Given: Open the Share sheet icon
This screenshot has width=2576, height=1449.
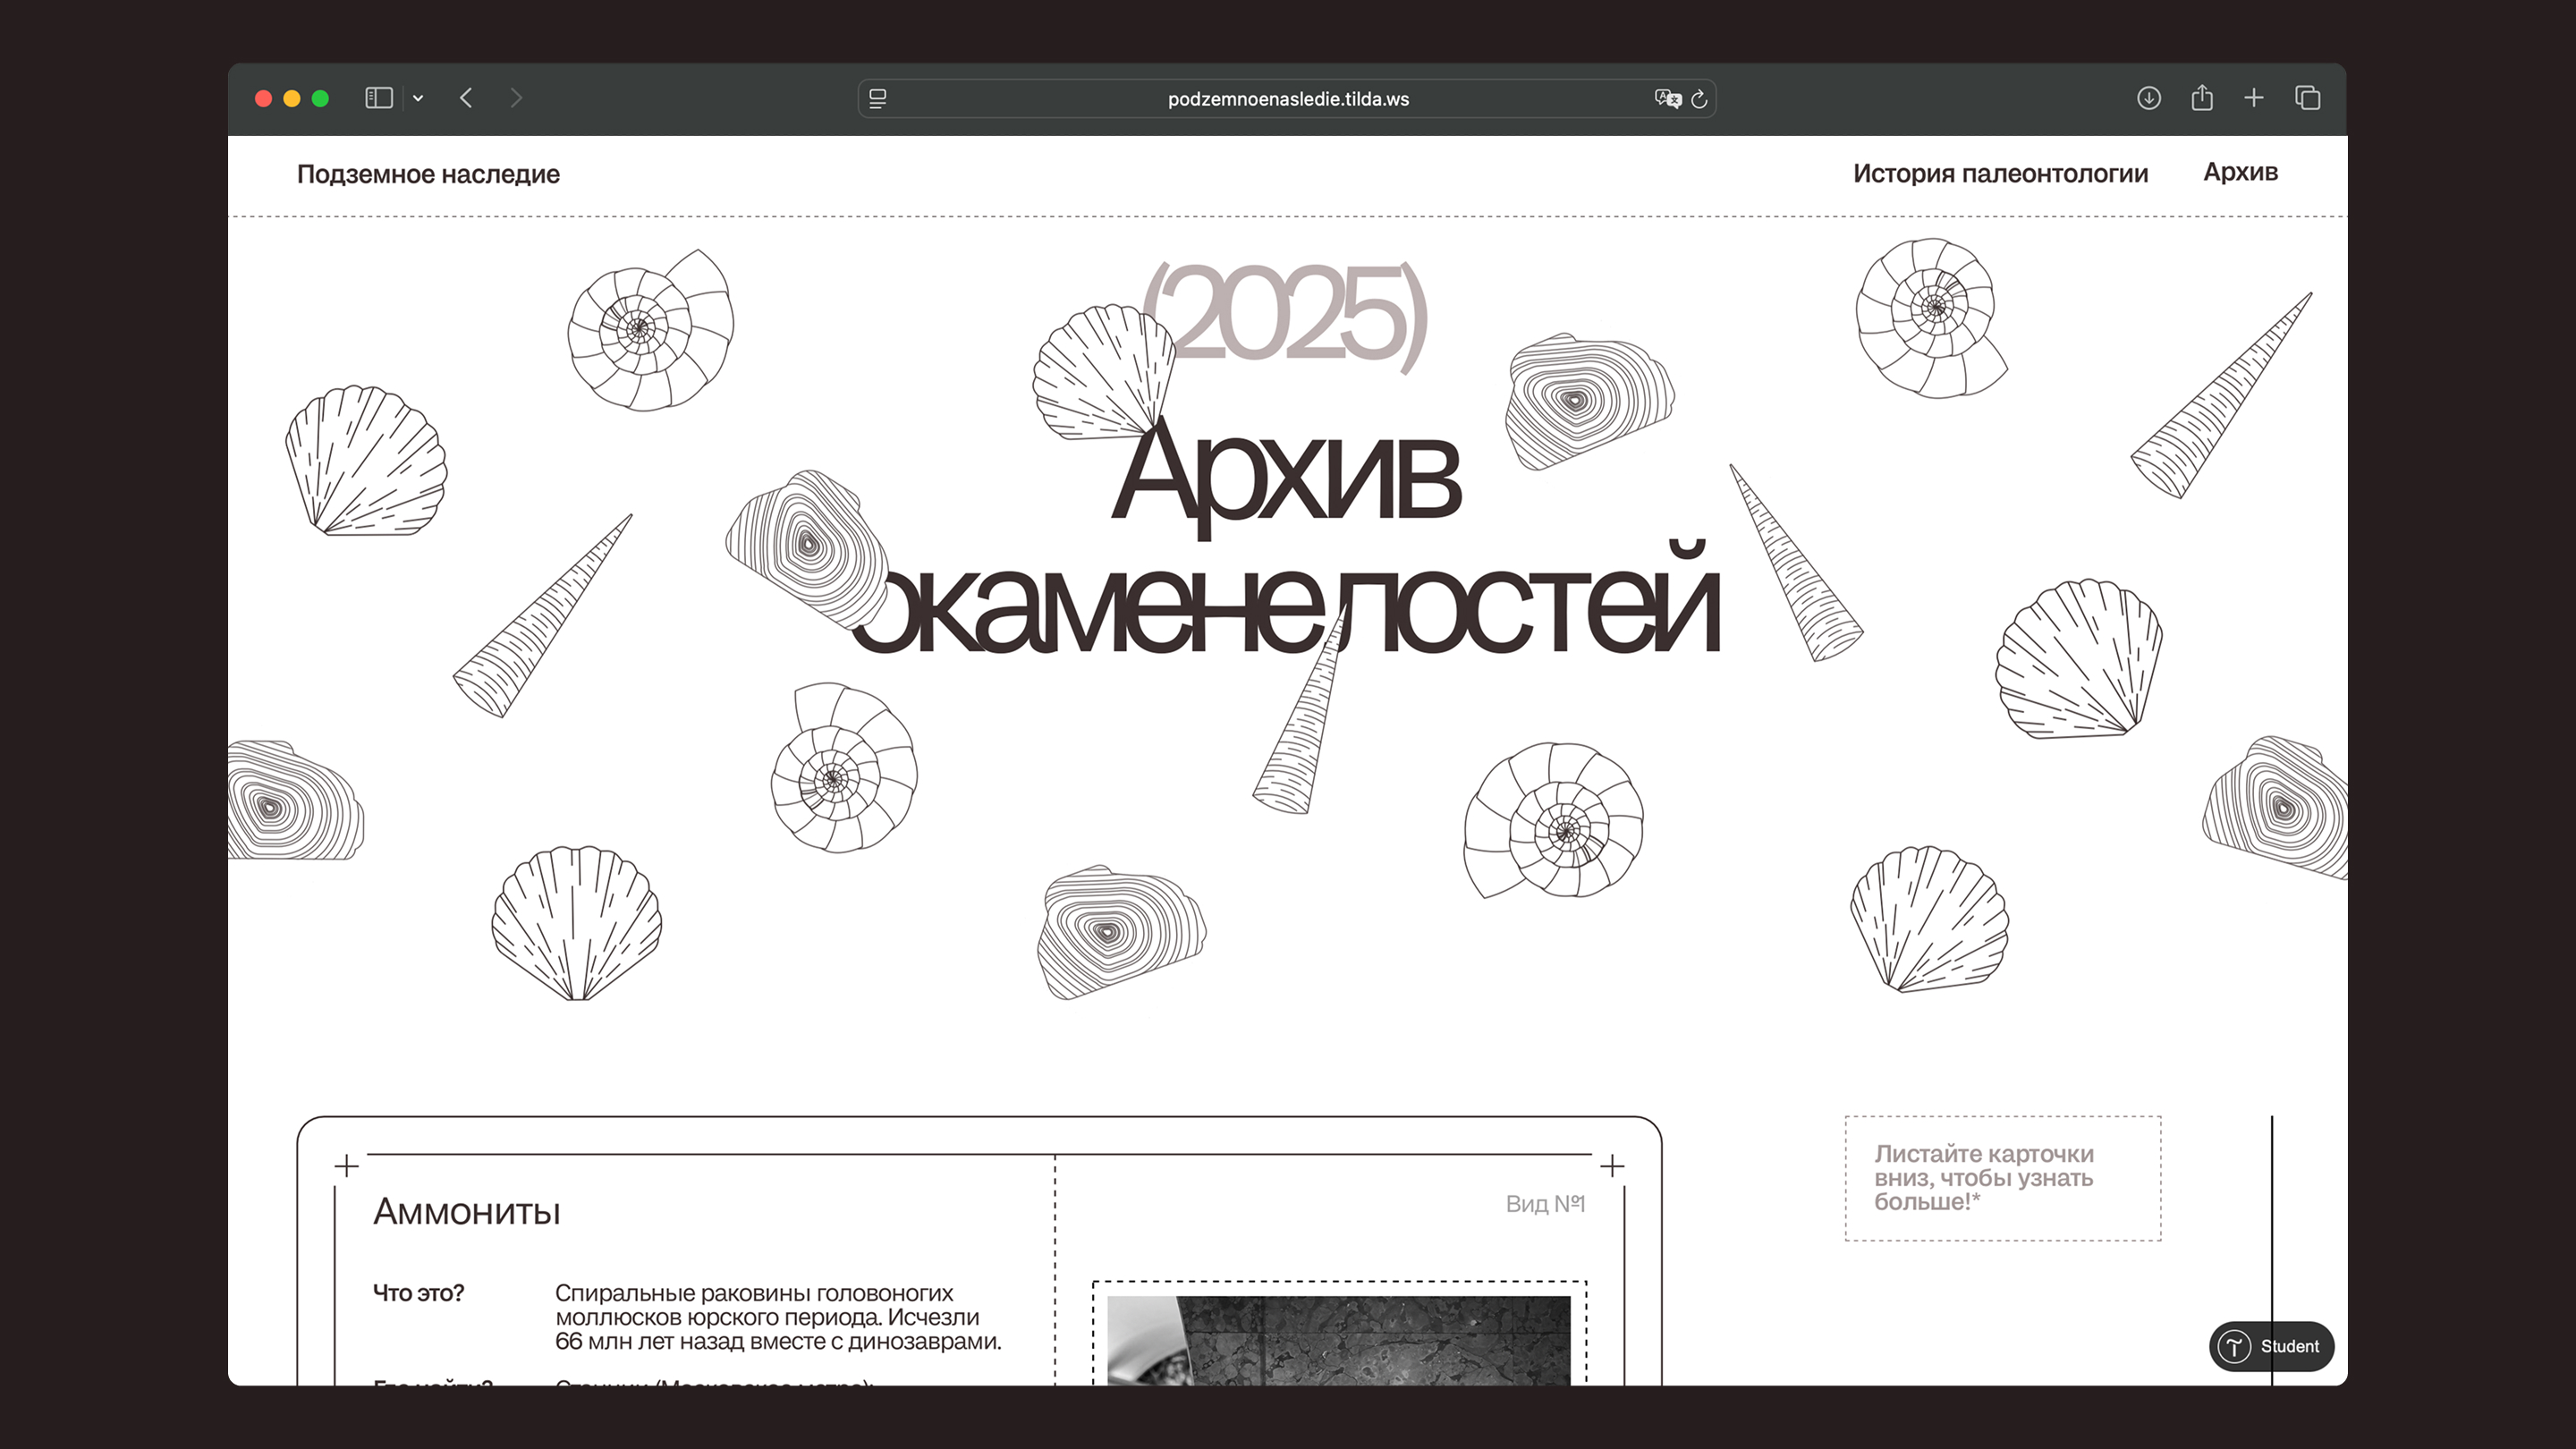Looking at the screenshot, I should coord(2201,98).
